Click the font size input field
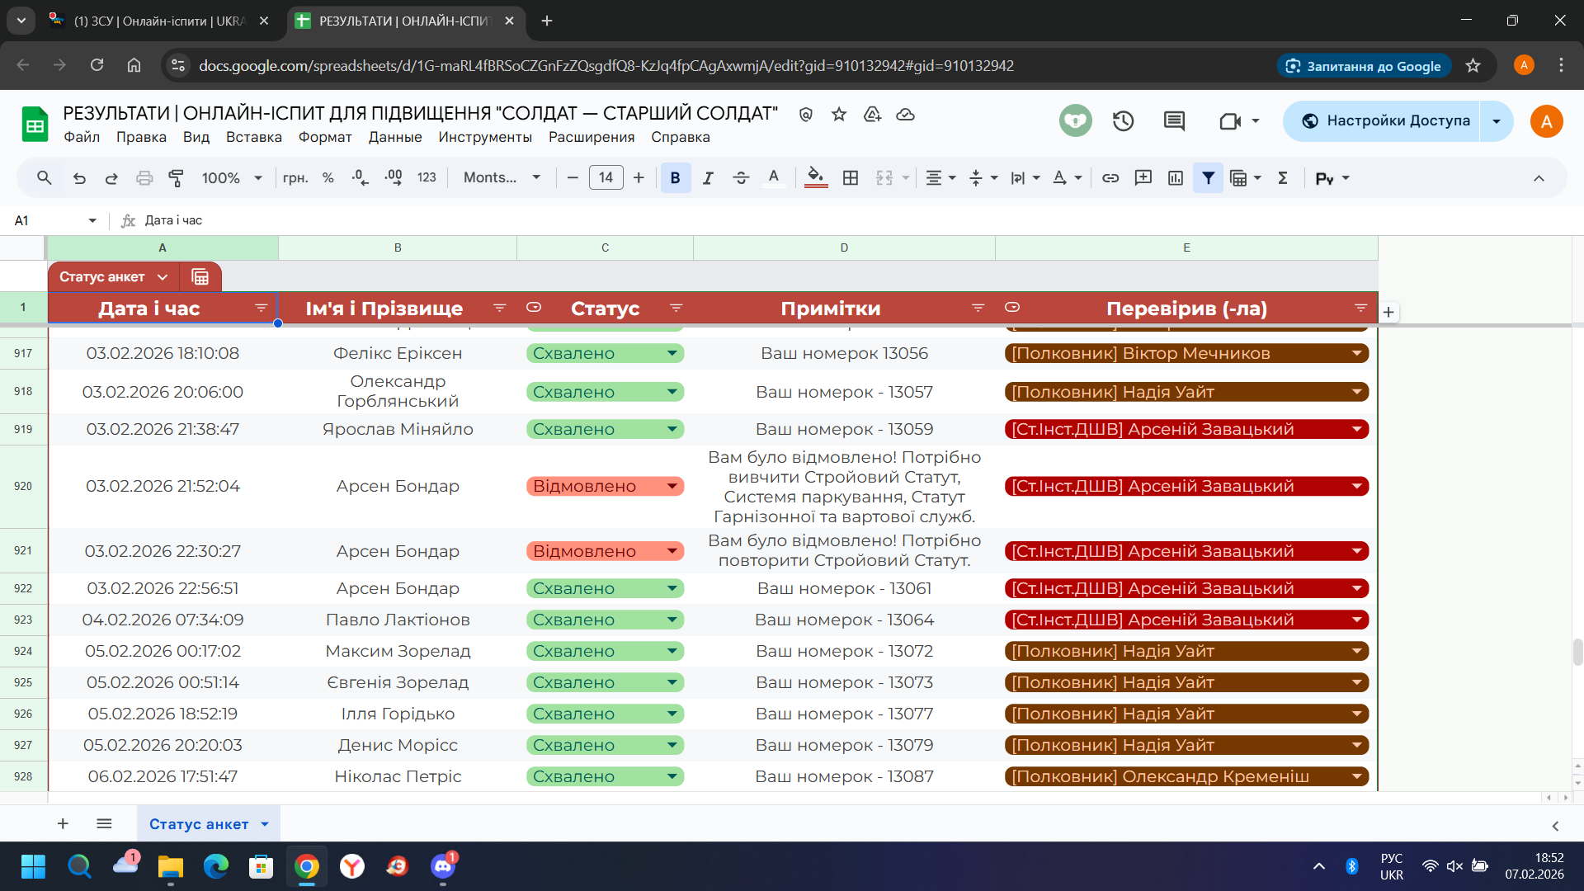The width and height of the screenshot is (1584, 891). [x=606, y=177]
